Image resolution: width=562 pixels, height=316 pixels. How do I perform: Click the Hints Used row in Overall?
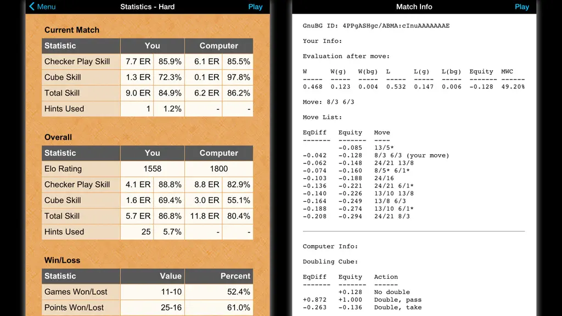147,232
